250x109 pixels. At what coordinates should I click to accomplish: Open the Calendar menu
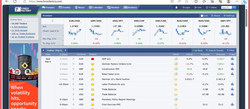pyautogui.click(x=96, y=7)
